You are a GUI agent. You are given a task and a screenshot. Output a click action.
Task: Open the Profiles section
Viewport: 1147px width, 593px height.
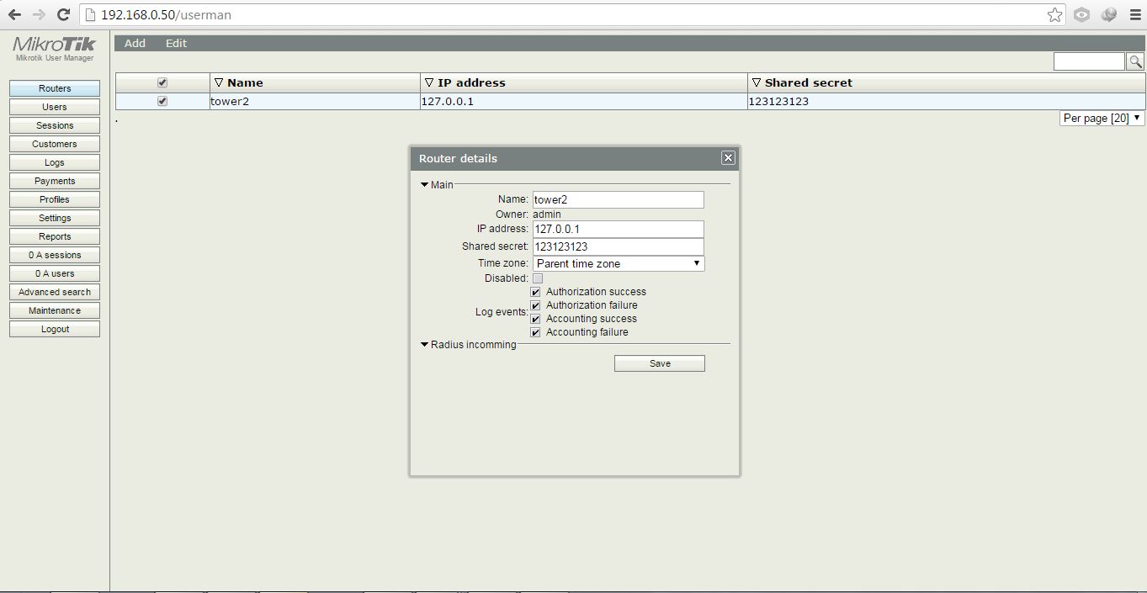pyautogui.click(x=55, y=199)
